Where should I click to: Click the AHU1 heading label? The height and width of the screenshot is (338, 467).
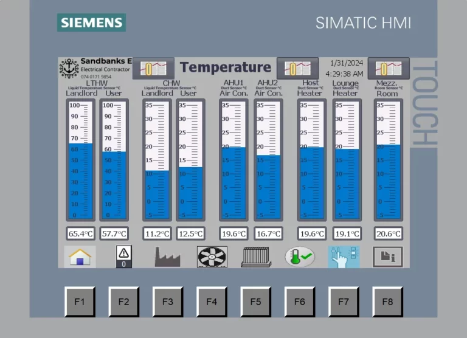[233, 83]
